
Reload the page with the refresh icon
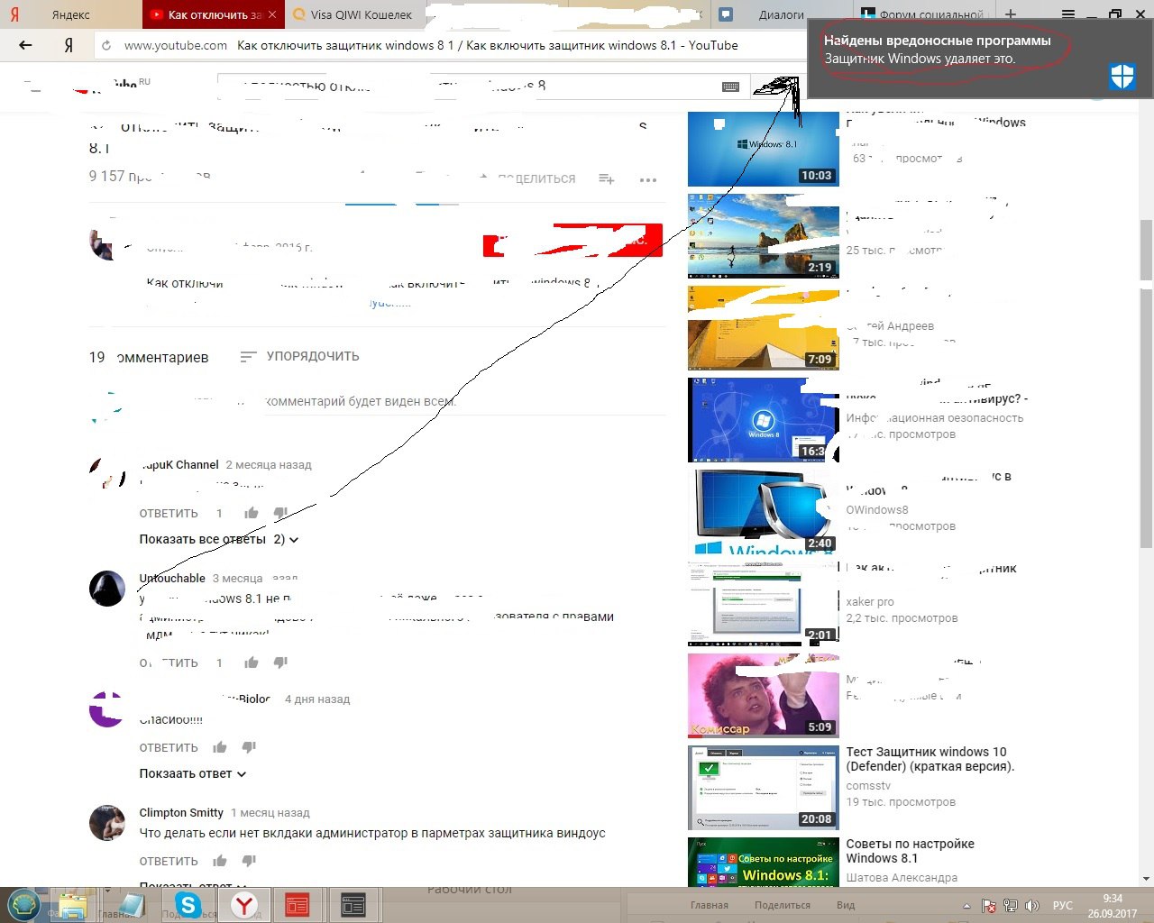(x=106, y=45)
